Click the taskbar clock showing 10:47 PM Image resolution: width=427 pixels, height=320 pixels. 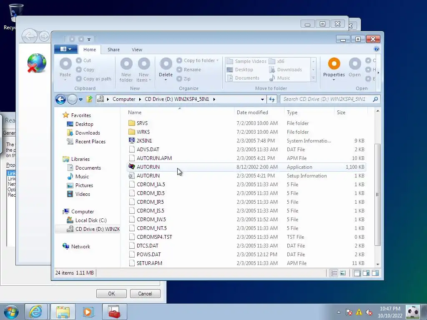pyautogui.click(x=390, y=312)
